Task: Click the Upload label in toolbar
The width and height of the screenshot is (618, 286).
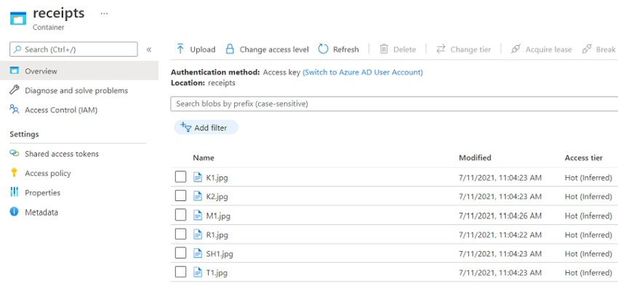Action: [x=203, y=49]
